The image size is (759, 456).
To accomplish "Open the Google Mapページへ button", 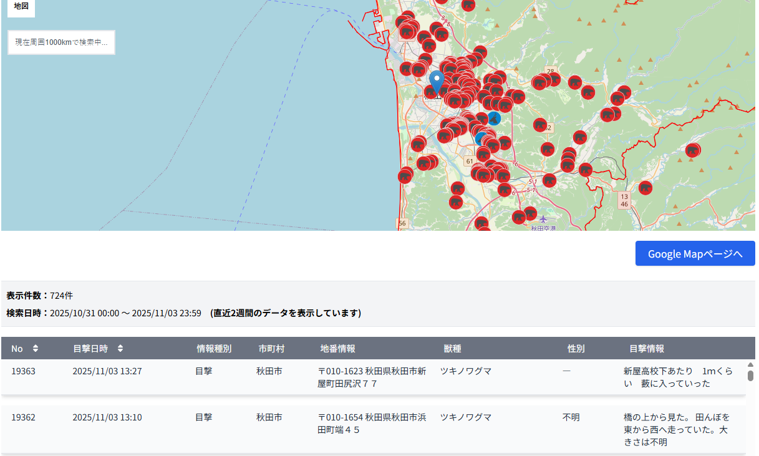I will point(695,254).
